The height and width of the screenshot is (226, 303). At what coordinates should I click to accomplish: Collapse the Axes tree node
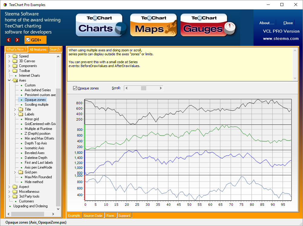pyautogui.click(x=9, y=80)
